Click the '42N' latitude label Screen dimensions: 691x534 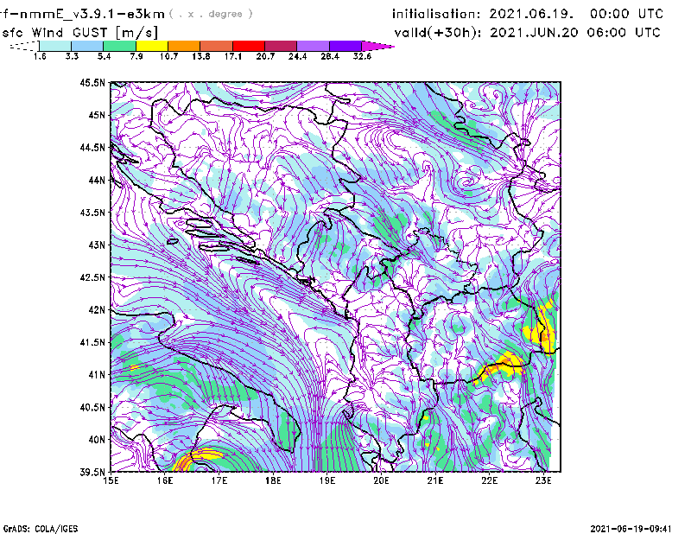(97, 310)
